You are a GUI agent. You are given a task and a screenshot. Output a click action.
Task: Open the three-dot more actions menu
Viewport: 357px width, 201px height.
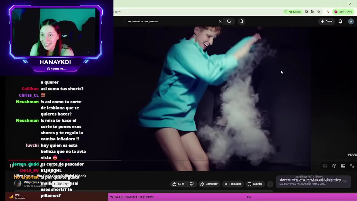[x=270, y=184]
